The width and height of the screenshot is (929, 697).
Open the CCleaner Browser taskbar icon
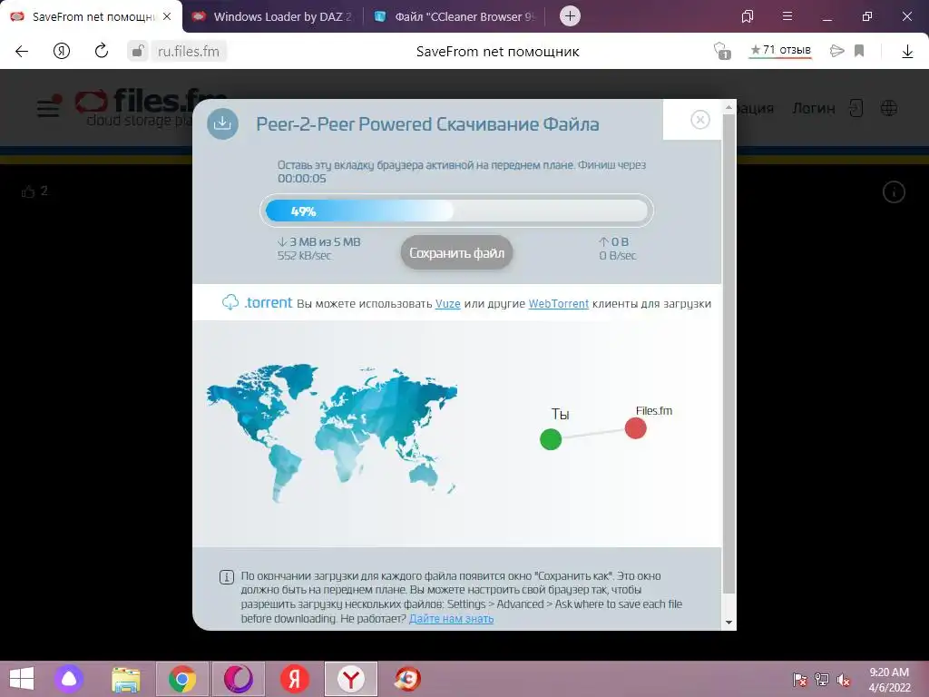coord(407,679)
